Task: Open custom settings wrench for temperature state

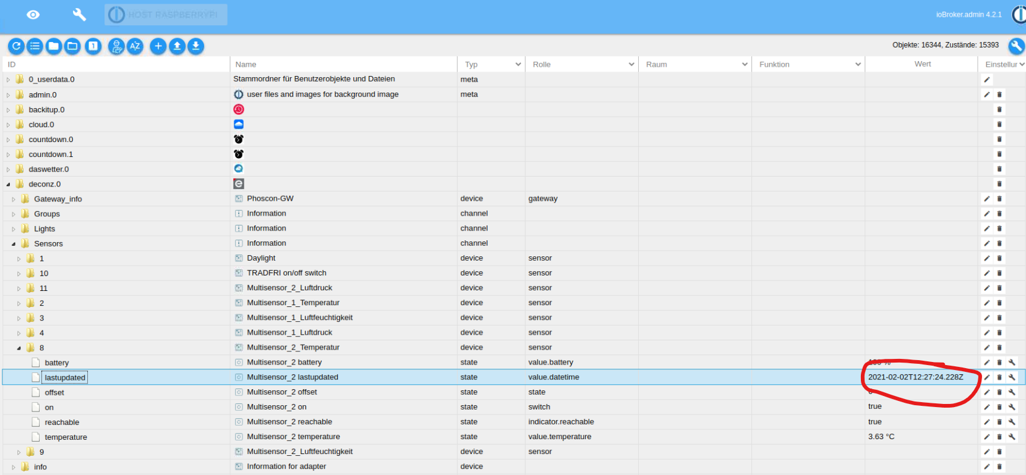Action: [1012, 437]
